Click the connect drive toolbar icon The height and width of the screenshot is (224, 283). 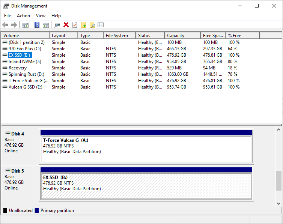point(57,25)
